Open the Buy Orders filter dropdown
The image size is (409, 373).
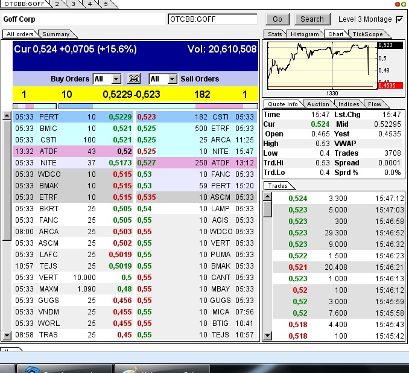[116, 79]
